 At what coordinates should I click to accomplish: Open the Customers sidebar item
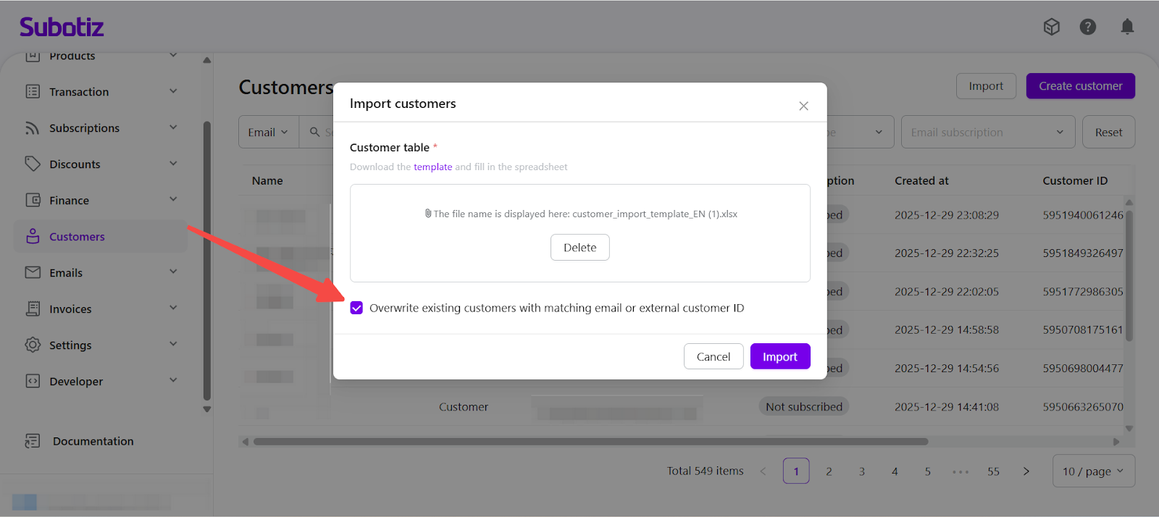pos(77,237)
